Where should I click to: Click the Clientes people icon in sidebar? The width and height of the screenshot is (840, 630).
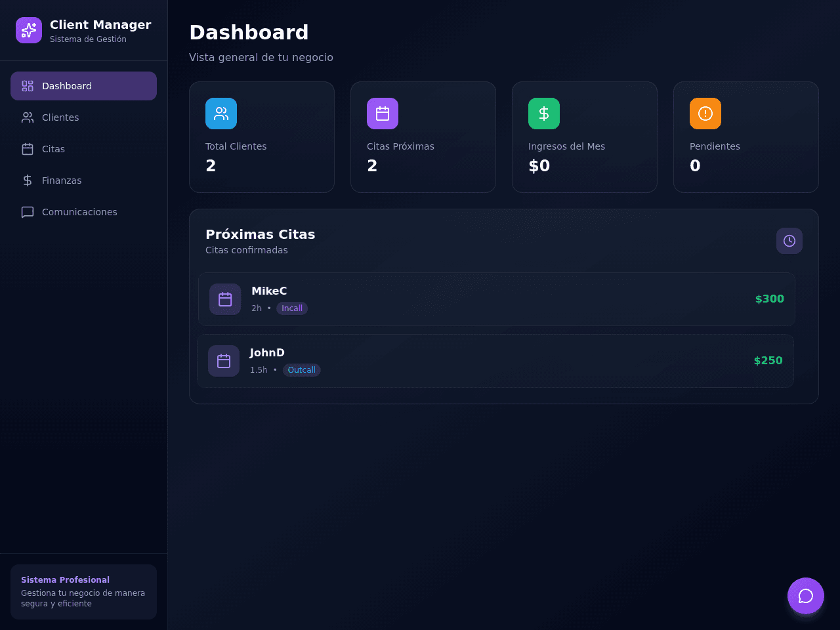28,117
